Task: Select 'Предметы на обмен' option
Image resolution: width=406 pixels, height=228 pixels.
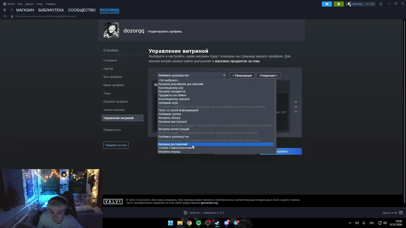Action: [216, 95]
